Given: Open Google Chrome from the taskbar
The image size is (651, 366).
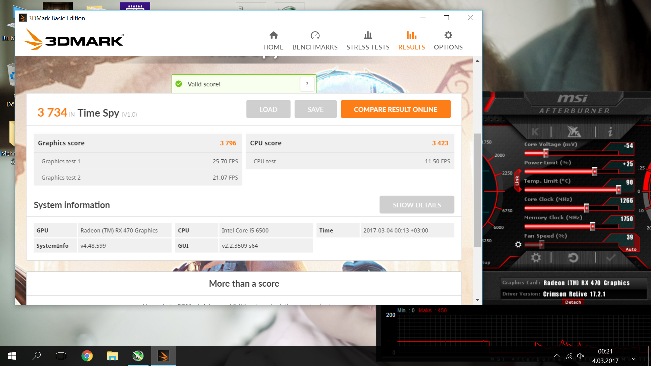Looking at the screenshot, I should [x=87, y=356].
